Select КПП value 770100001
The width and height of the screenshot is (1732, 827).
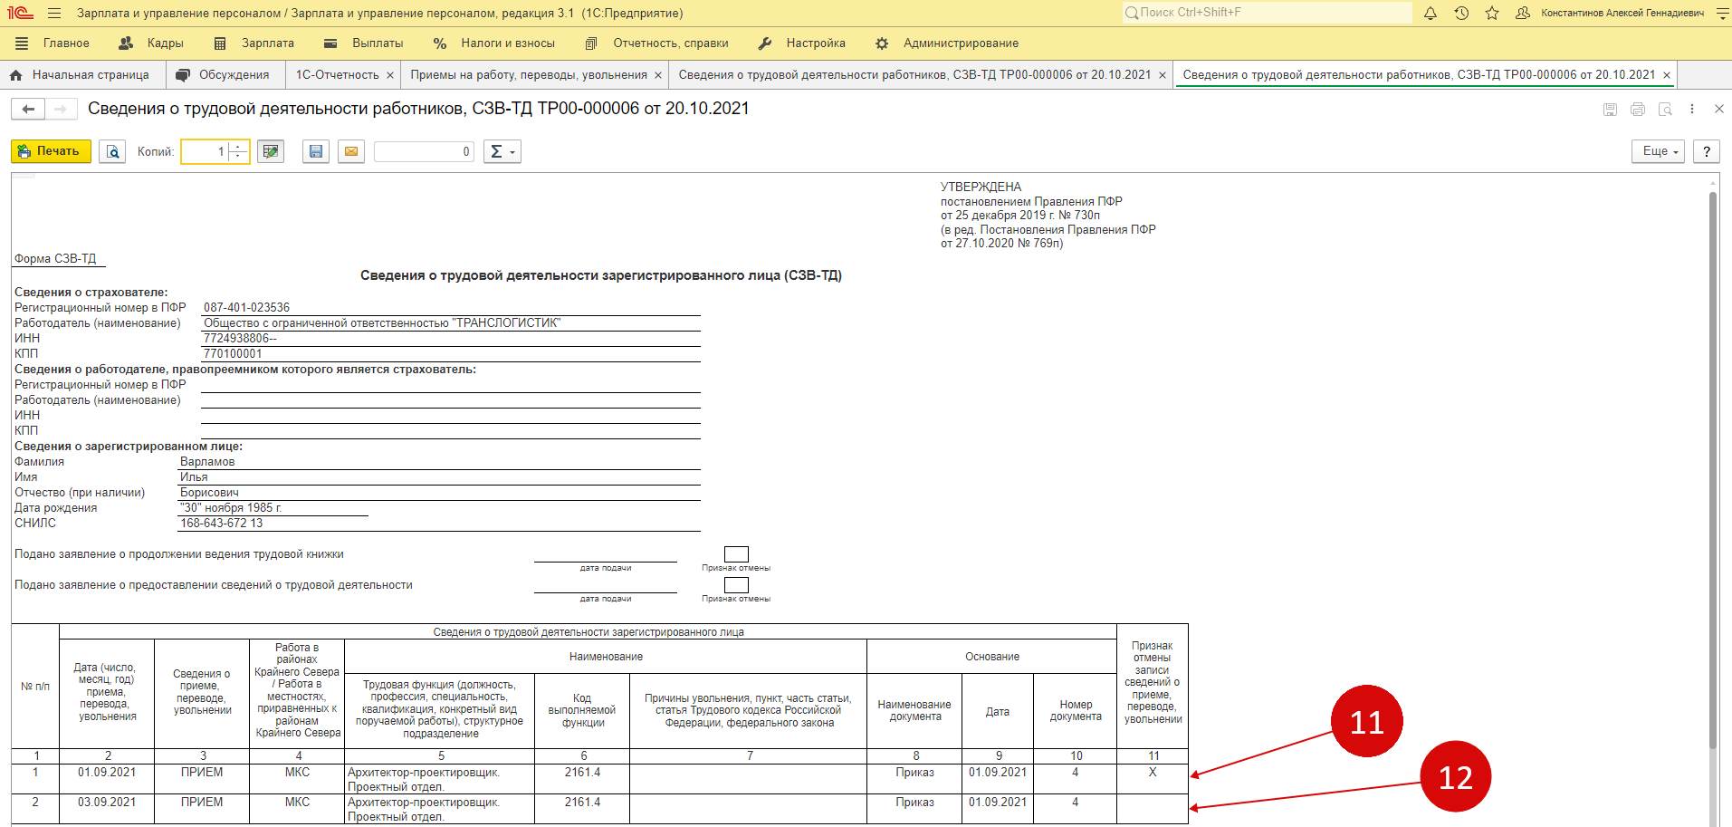451,354
